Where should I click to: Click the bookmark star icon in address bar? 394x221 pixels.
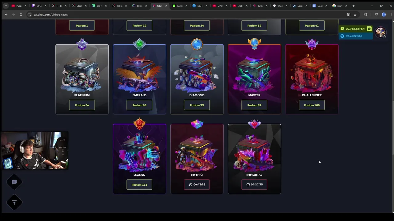point(355,14)
